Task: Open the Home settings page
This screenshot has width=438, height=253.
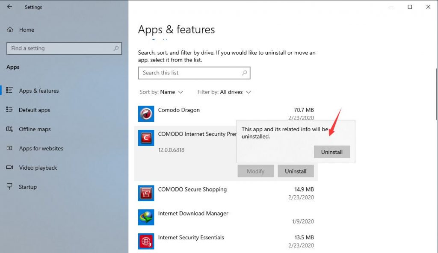Action: click(x=27, y=29)
